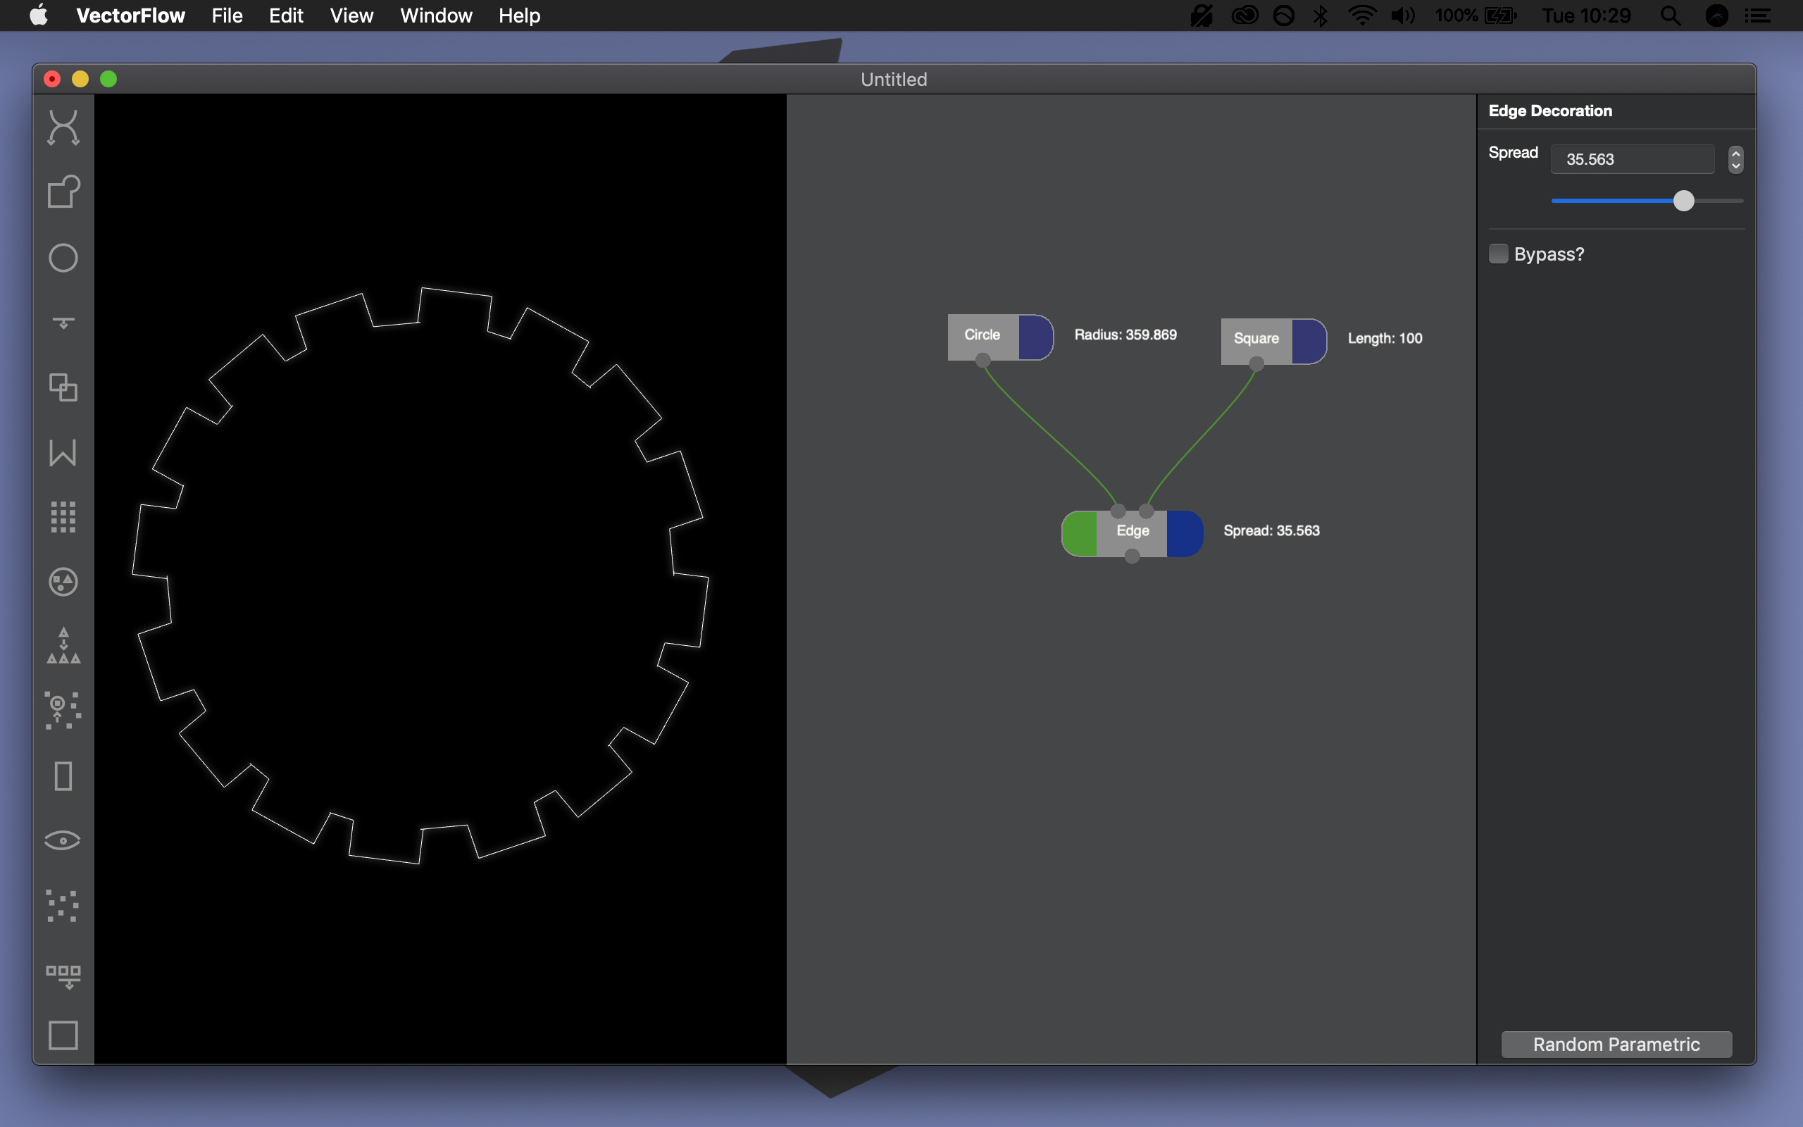Enable the Bypass? checkbox
The image size is (1803, 1127).
(x=1498, y=254)
